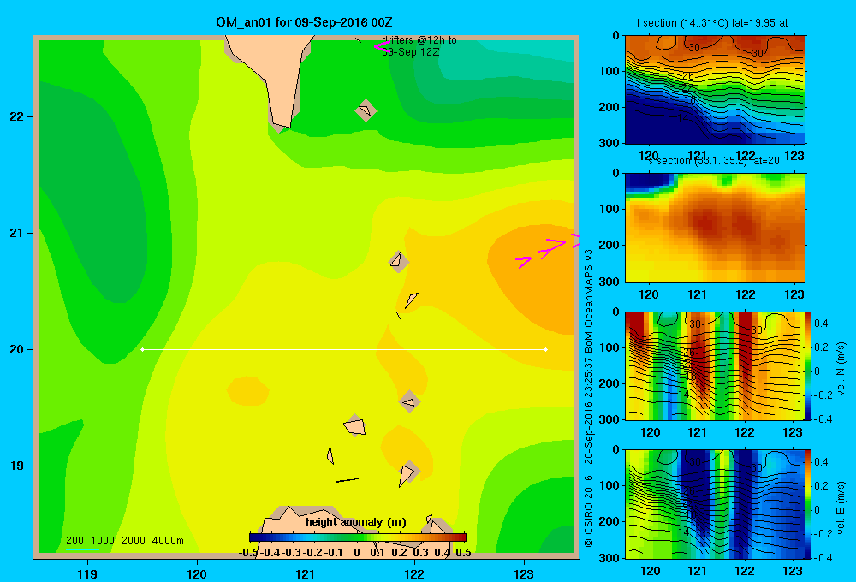The image size is (856, 582).
Task: Select the 'vel. E (m/s)' axis label
Action: (x=841, y=508)
